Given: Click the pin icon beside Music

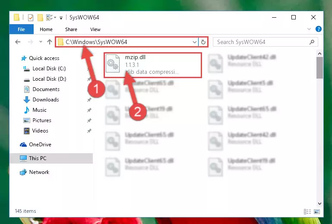Looking at the screenshot, I should [x=89, y=110].
